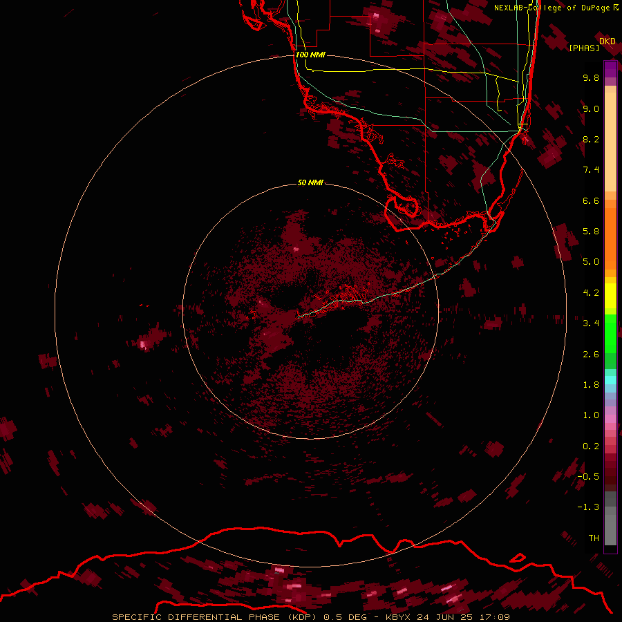Click the (KDP) abbreviation in the caption
Image resolution: width=622 pixels, height=622 pixels.
click(x=303, y=617)
